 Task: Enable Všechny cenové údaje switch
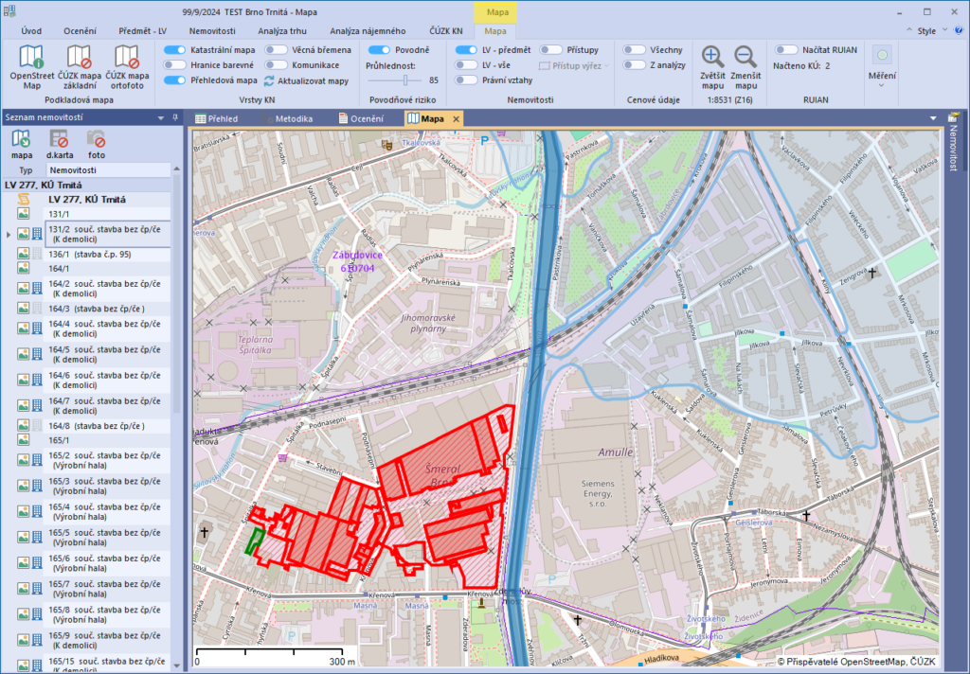pyautogui.click(x=634, y=49)
